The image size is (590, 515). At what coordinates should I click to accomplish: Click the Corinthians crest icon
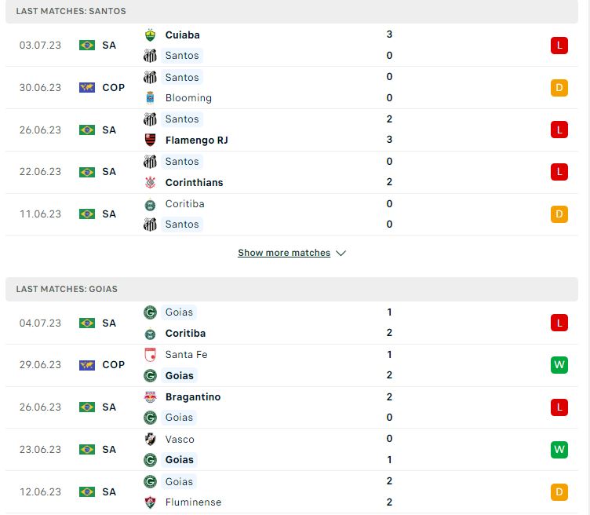point(150,183)
